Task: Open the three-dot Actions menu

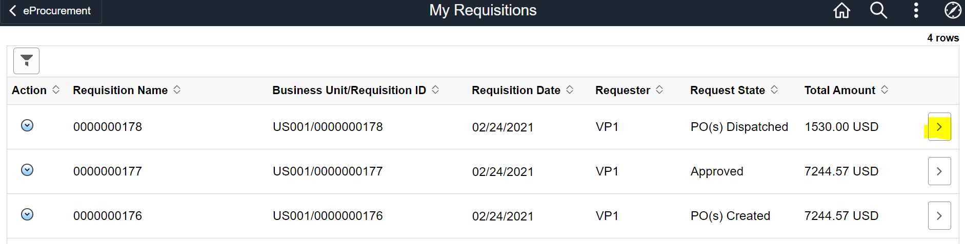Action: 916,10
